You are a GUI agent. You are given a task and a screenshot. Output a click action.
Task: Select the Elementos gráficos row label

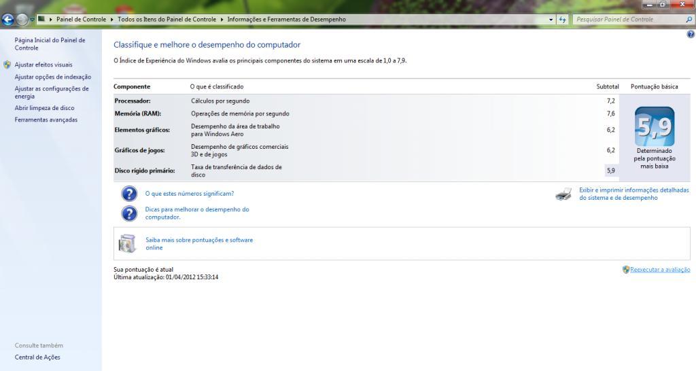(142, 130)
